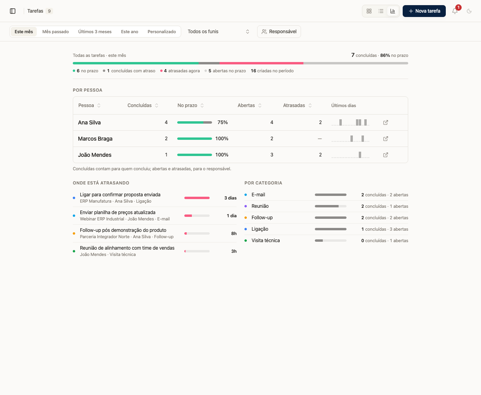Image resolution: width=481 pixels, height=395 pixels.
Task: Open João Mendes's external link icon
Action: [x=386, y=155]
